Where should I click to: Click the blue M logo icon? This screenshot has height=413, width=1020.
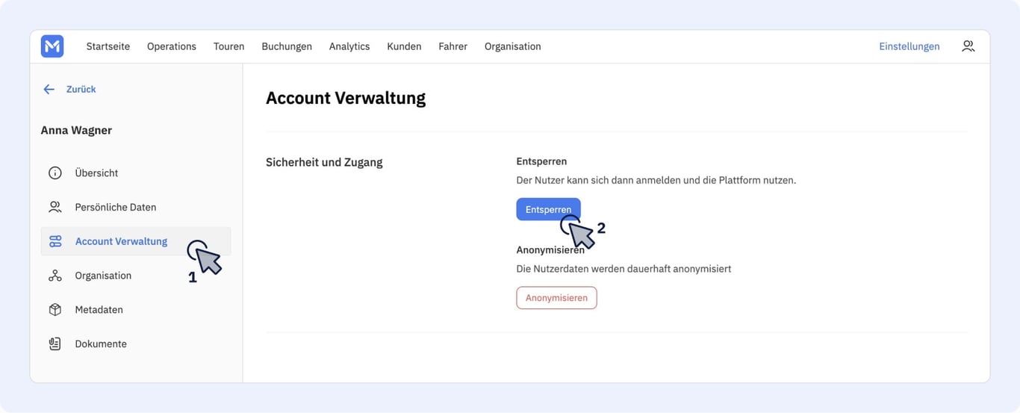coord(52,46)
